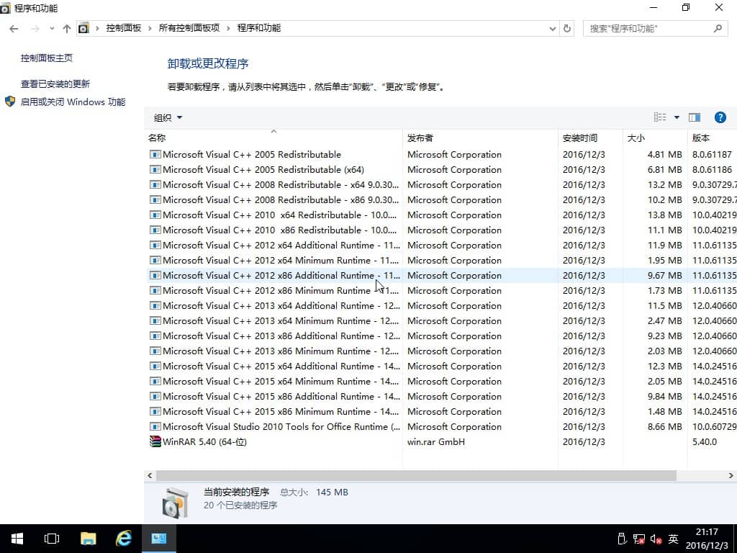The height and width of the screenshot is (553, 737).
Task: Select Visual C++ 2015 x64 Additional Runtime icon
Action: click(x=155, y=366)
